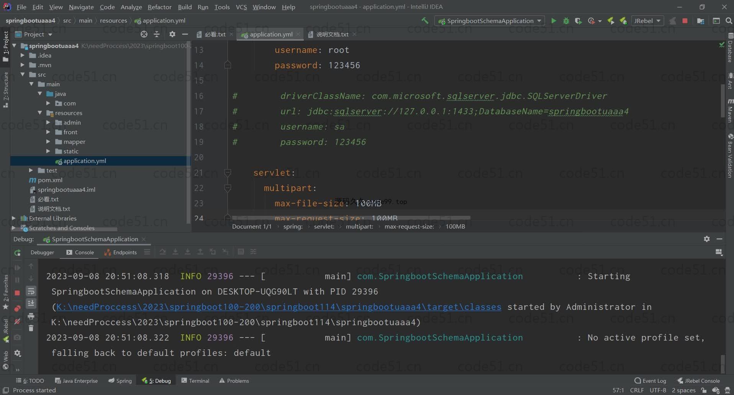
Task: Click the Build project hammer icon
Action: [x=425, y=21]
